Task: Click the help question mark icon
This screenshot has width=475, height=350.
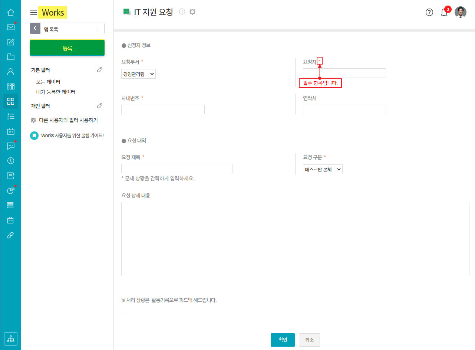Action: pyautogui.click(x=429, y=12)
